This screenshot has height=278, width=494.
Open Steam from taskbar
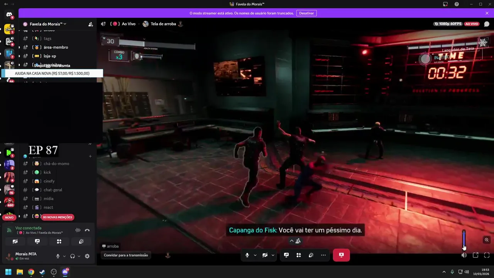(x=42, y=272)
